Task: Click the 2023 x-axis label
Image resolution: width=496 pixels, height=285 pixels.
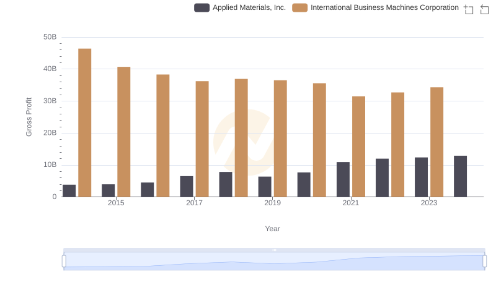Action: click(x=429, y=203)
